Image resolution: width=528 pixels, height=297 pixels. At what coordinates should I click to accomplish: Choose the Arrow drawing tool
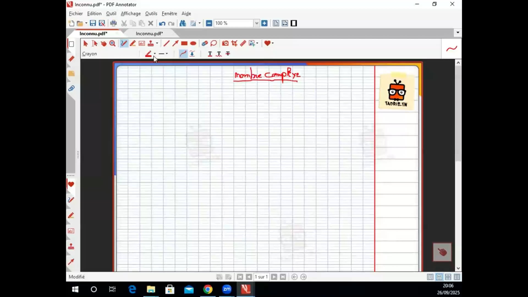[x=175, y=43]
